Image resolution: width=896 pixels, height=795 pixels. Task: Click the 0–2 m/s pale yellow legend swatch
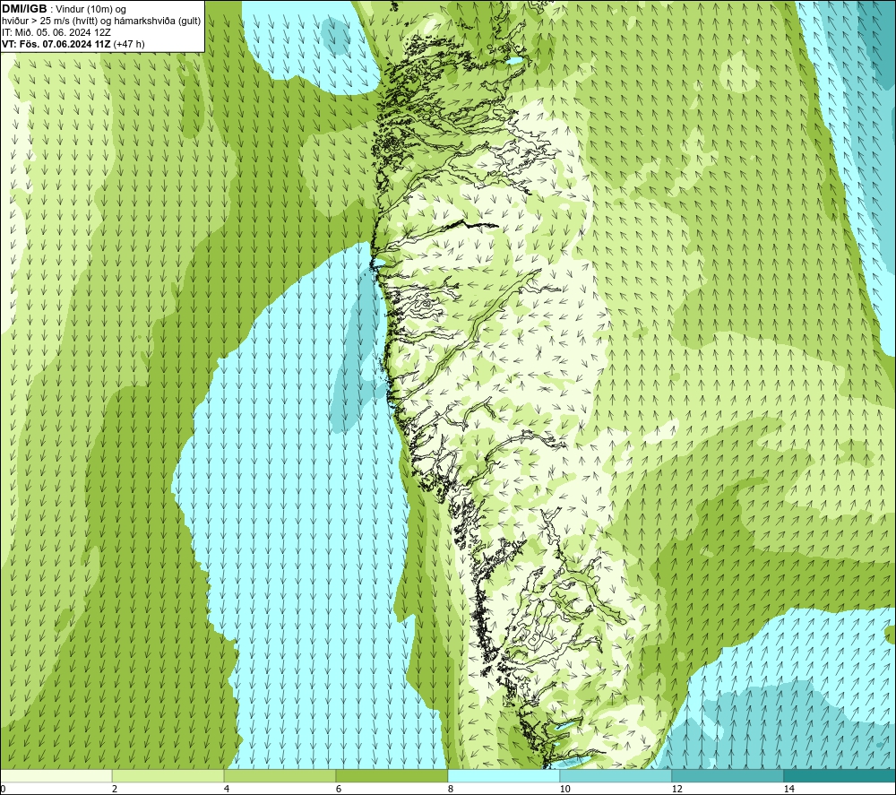(56, 775)
